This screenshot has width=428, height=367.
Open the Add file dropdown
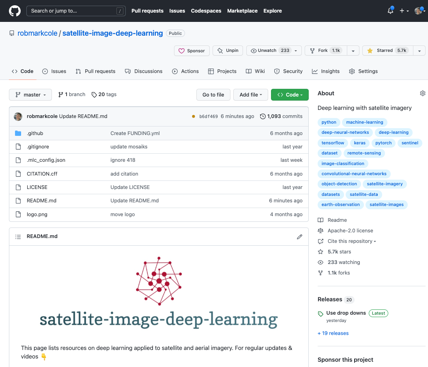(x=250, y=94)
